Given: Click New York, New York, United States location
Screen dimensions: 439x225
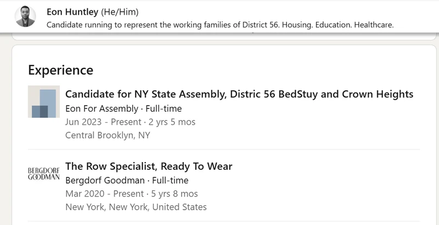Looking at the screenshot, I should pyautogui.click(x=136, y=207).
